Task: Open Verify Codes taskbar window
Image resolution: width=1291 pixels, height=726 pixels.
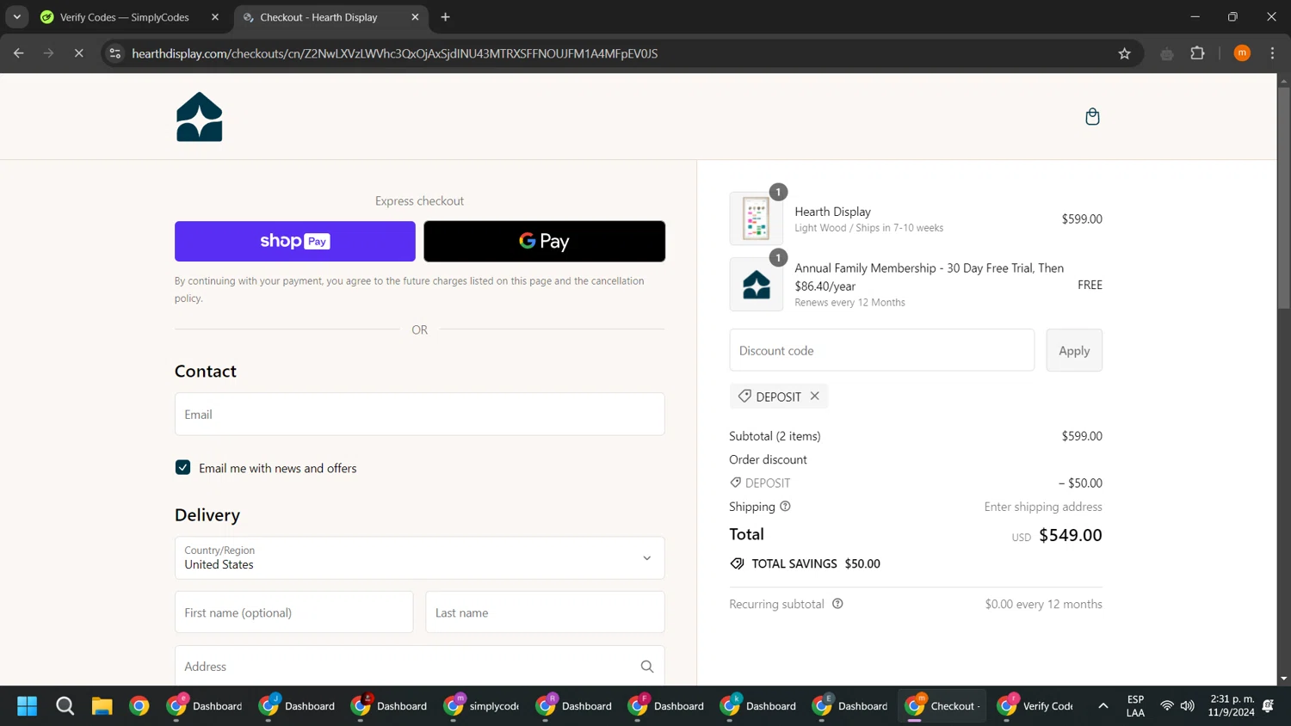Action: pyautogui.click(x=1035, y=706)
